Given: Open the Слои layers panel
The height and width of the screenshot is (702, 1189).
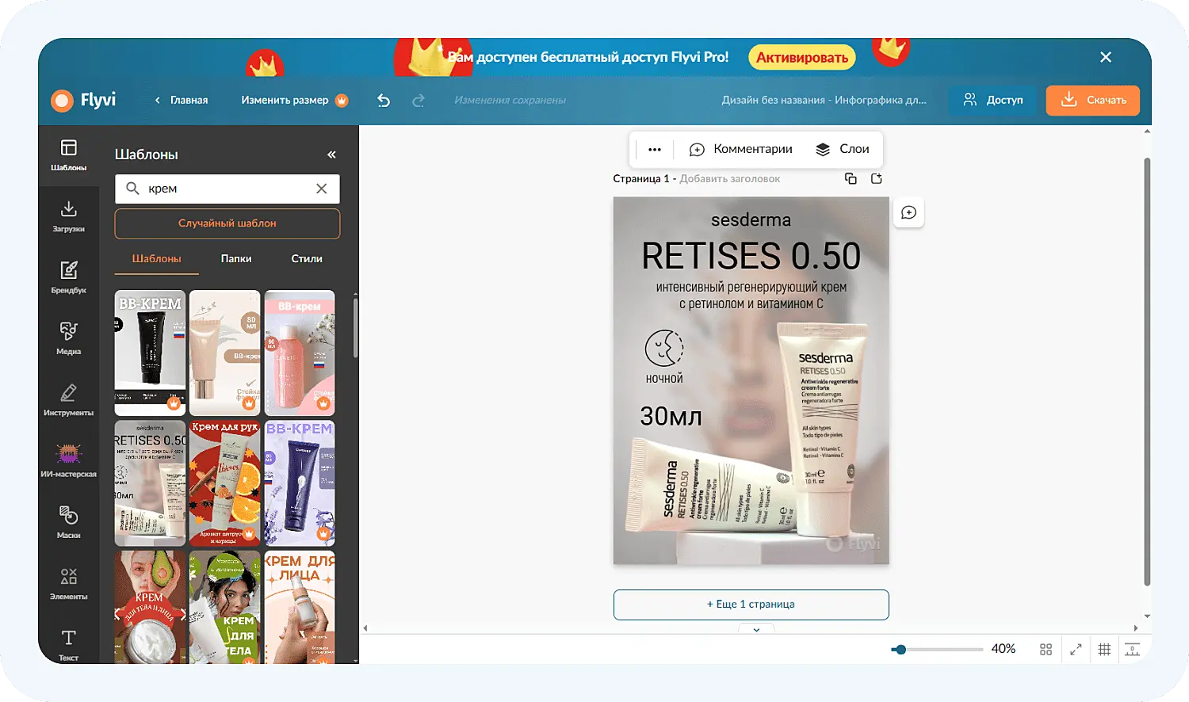Looking at the screenshot, I should [x=843, y=149].
